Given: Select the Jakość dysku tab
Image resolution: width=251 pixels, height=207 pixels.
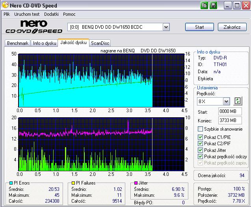Looking at the screenshot, I should pyautogui.click(x=73, y=43).
